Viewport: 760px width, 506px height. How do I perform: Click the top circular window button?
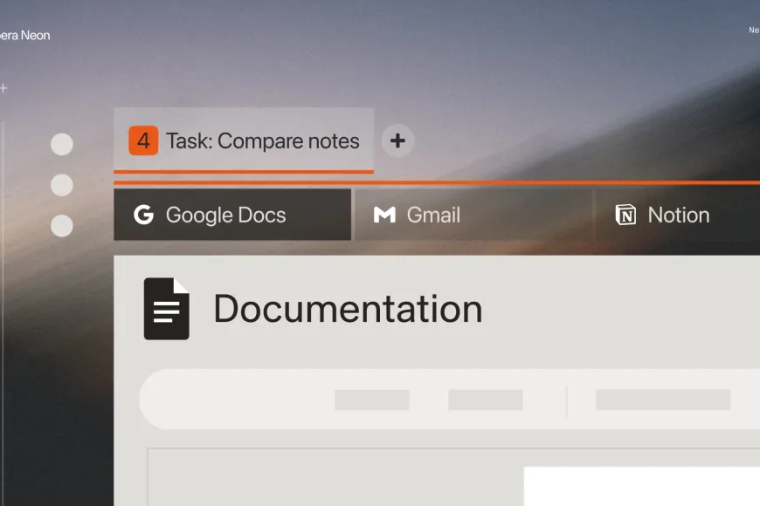click(62, 144)
